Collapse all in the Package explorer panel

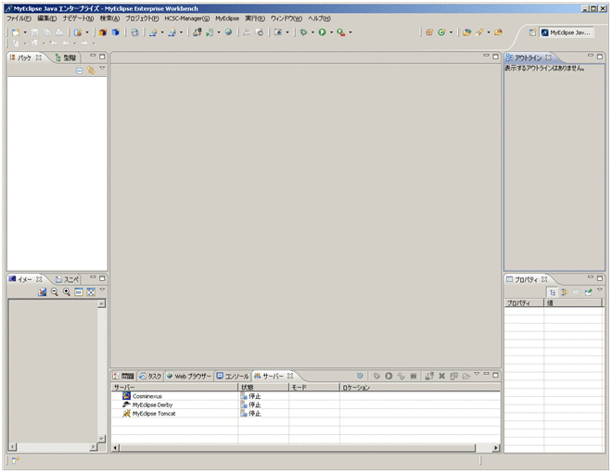click(80, 70)
